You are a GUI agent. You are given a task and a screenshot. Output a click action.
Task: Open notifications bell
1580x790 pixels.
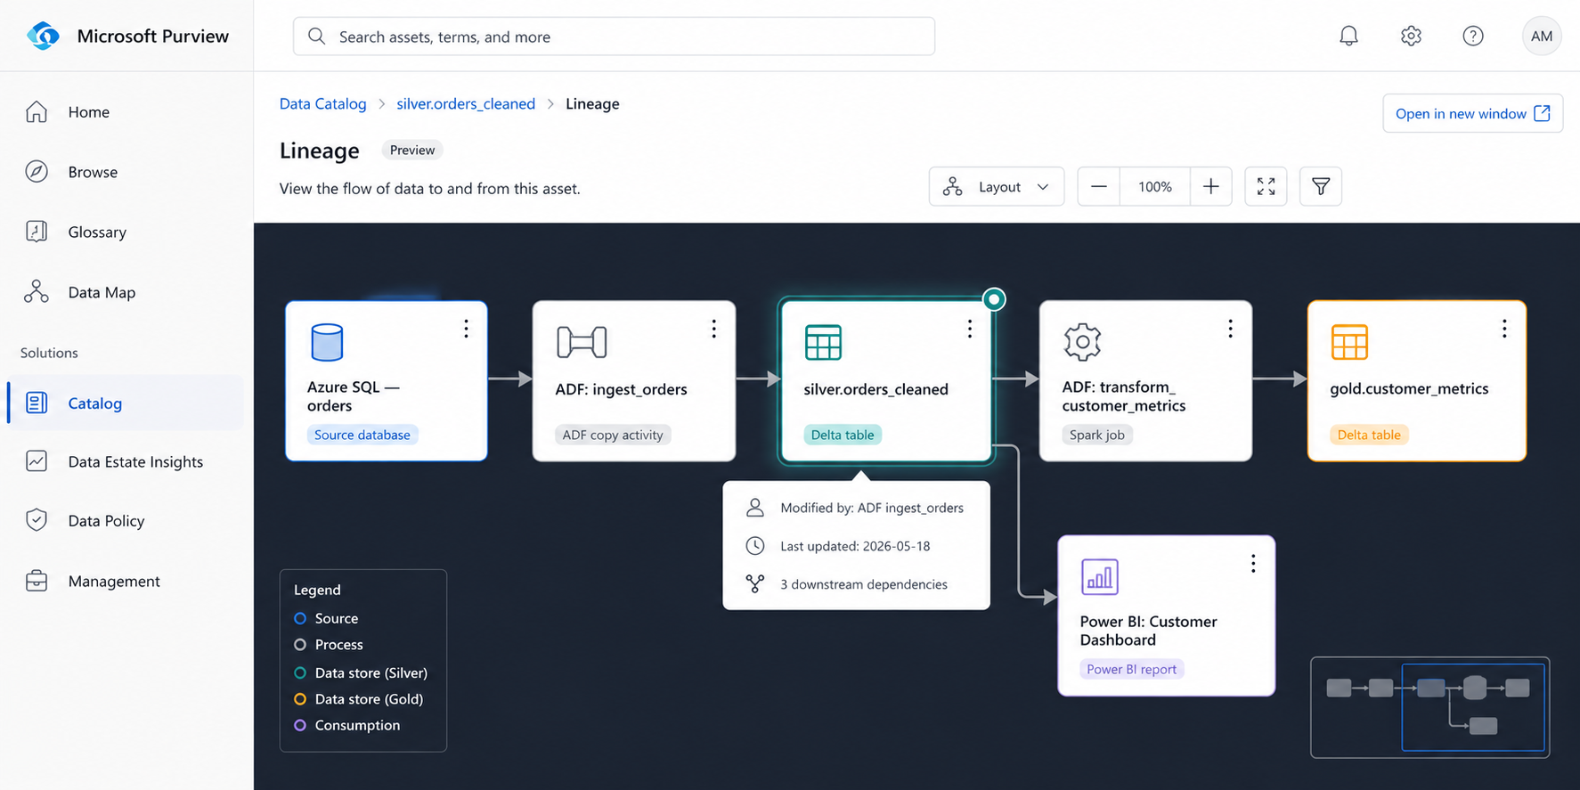tap(1348, 36)
